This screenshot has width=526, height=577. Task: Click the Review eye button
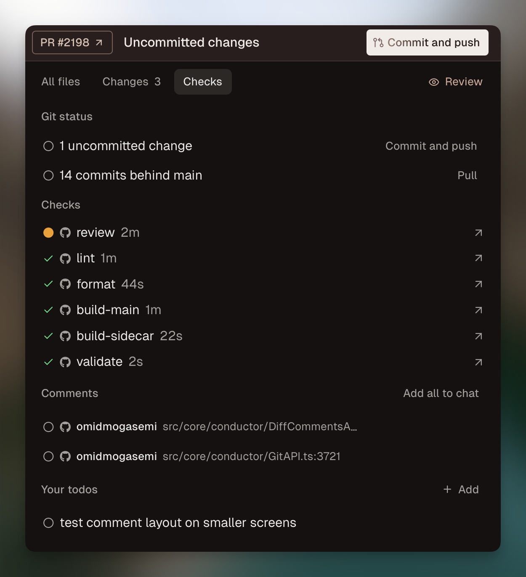(455, 82)
